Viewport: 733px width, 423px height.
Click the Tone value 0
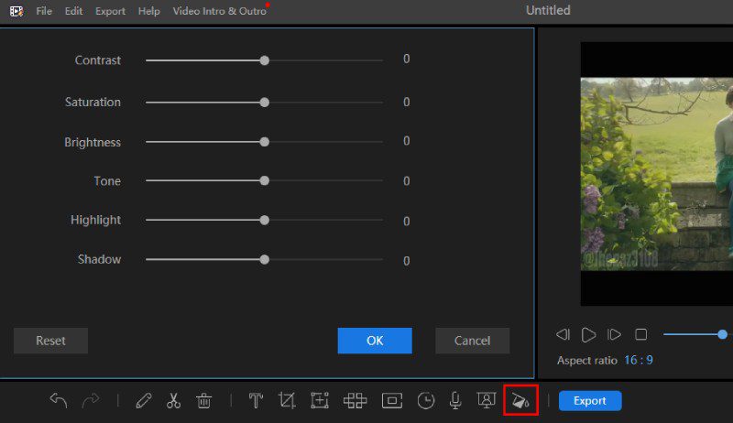coord(407,181)
